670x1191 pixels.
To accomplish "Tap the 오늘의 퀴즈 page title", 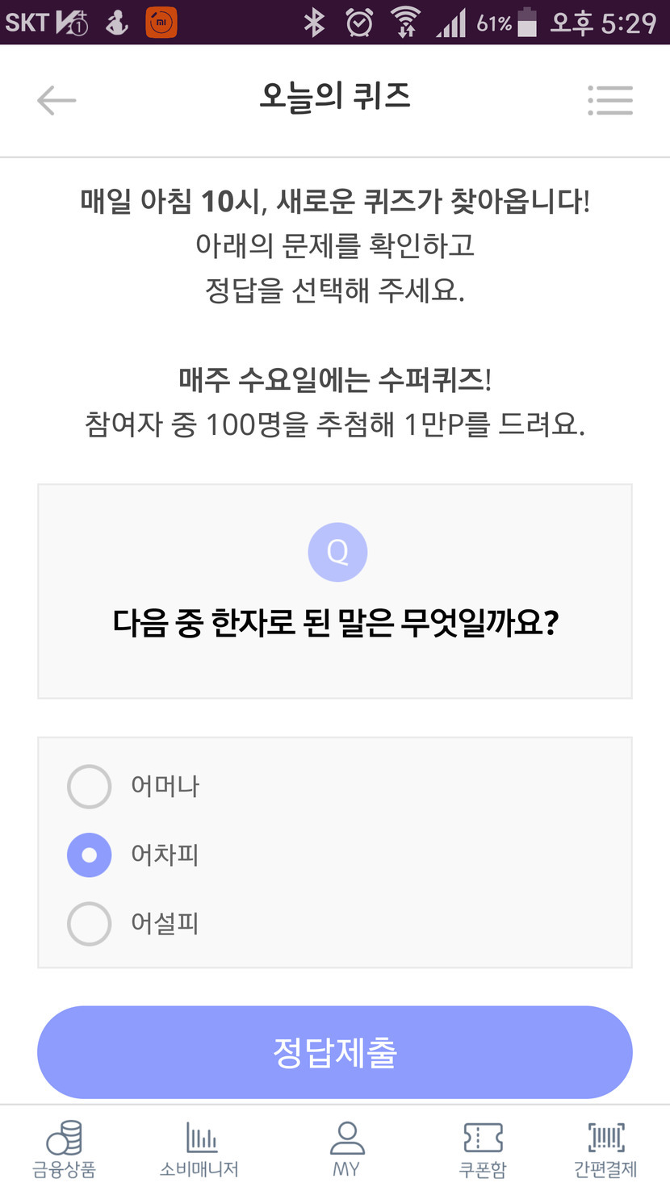I will click(x=334, y=98).
